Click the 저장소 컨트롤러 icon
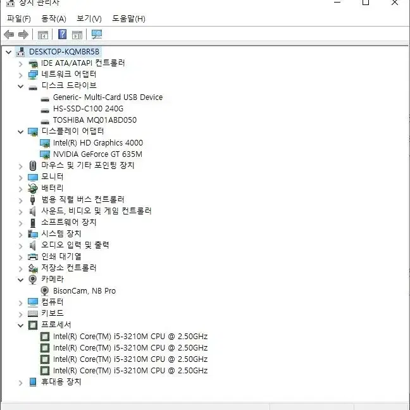This screenshot has height=410, width=410. [x=33, y=268]
